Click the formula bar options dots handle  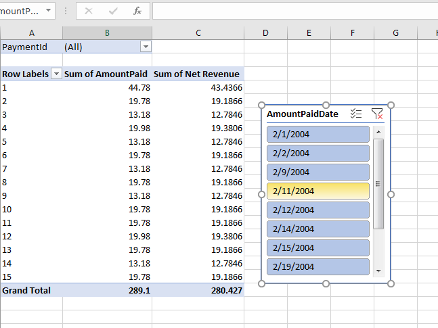click(x=66, y=11)
